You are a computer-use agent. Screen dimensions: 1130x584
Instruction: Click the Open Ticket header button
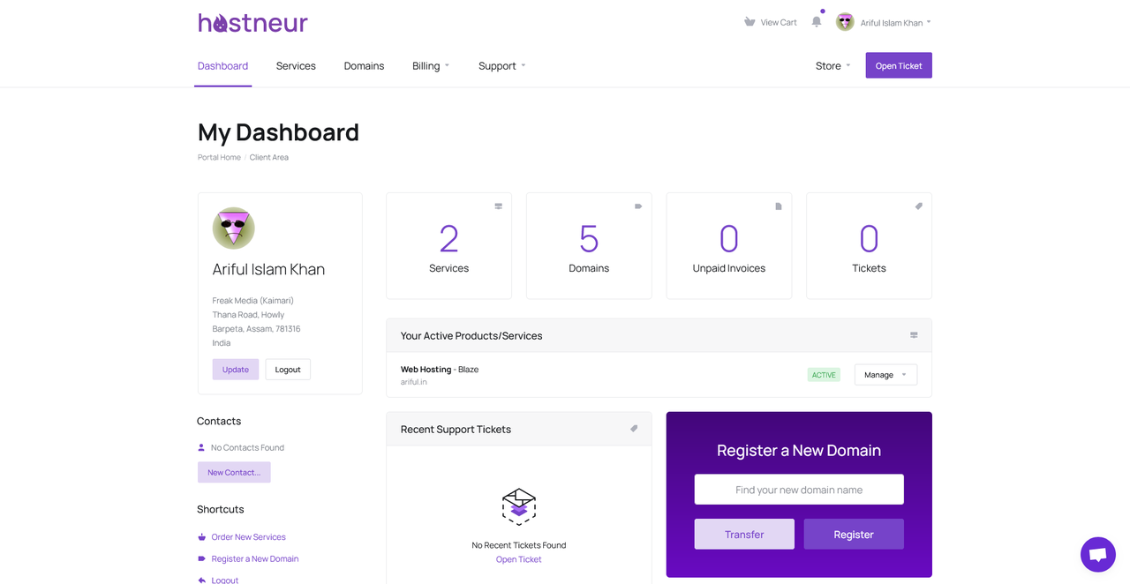899,65
